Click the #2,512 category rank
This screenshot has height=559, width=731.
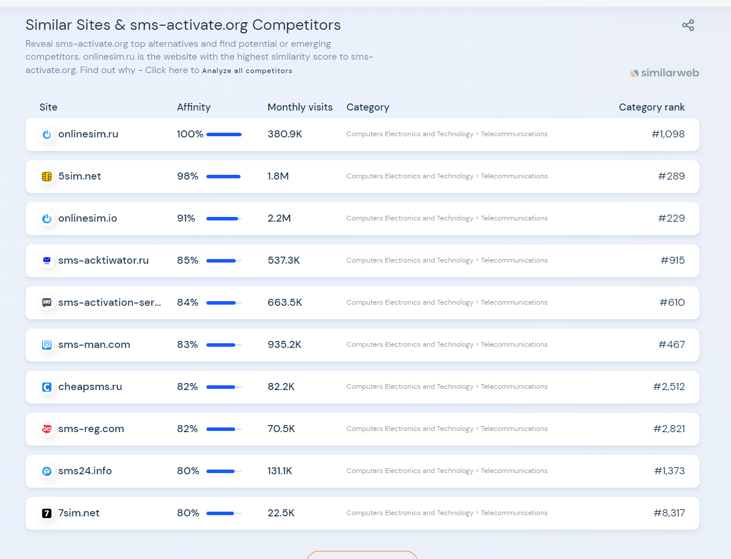click(669, 387)
